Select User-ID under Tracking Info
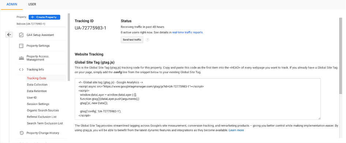The height and width of the screenshot is (143, 346). click(32, 97)
